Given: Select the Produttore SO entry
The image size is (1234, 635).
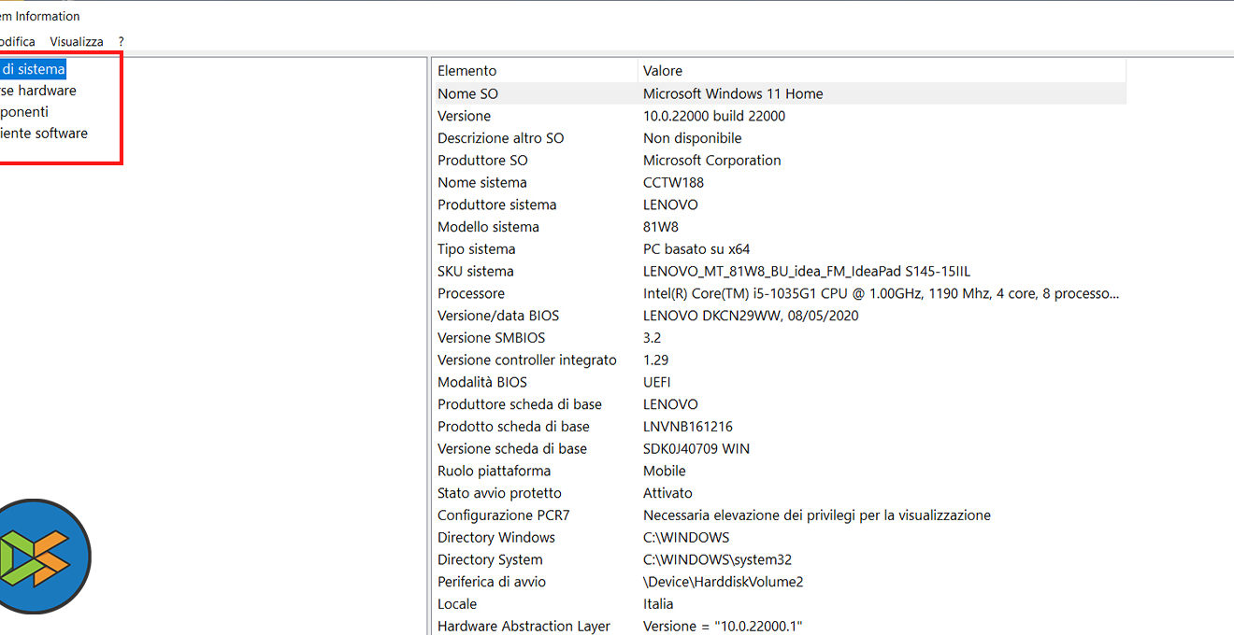Looking at the screenshot, I should [482, 161].
